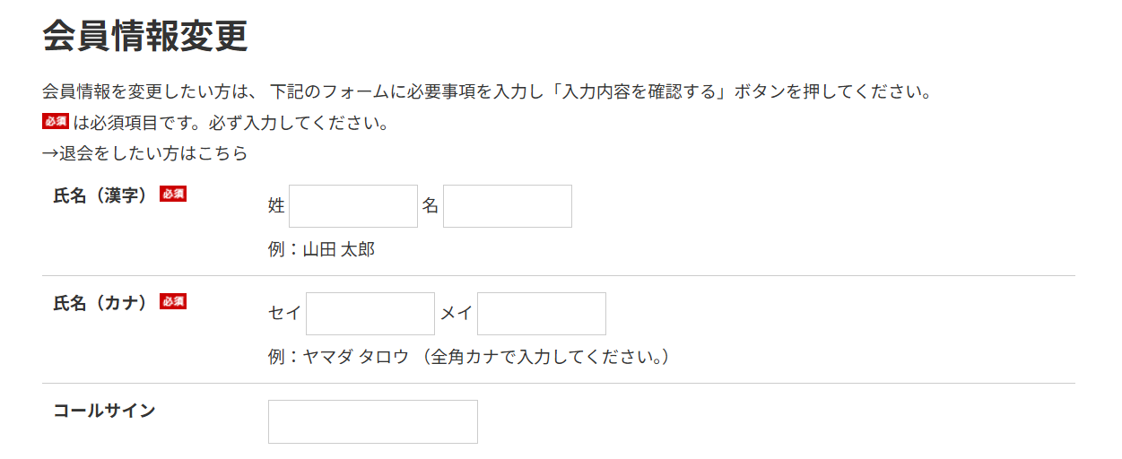Screen dimensions: 1122x459
Task: Click the コールサイン row label
Action: tap(104, 411)
